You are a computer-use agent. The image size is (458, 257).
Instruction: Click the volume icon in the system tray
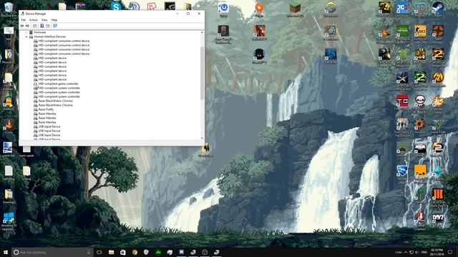pyautogui.click(x=416, y=252)
